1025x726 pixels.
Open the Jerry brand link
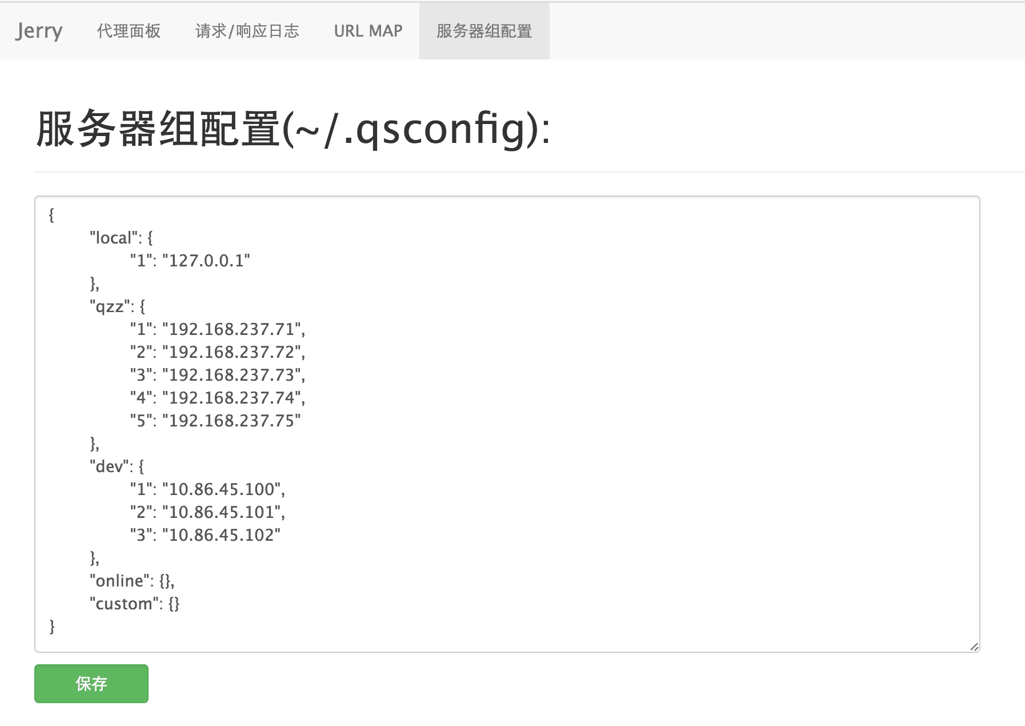[x=39, y=31]
